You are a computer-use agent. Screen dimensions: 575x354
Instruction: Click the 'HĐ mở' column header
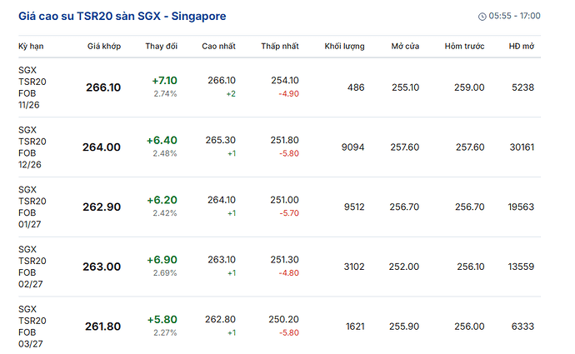522,46
